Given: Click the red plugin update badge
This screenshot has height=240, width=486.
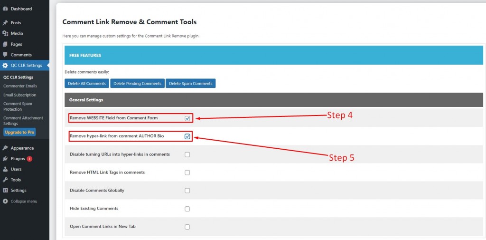Looking at the screenshot, I should click(x=29, y=159).
